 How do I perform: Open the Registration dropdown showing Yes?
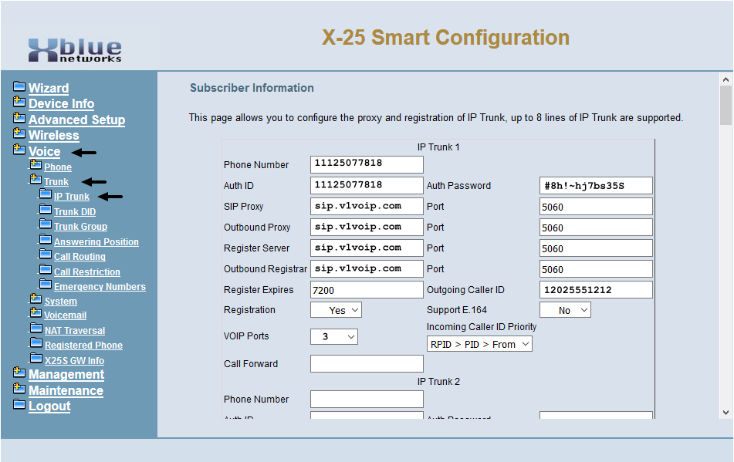(x=336, y=309)
